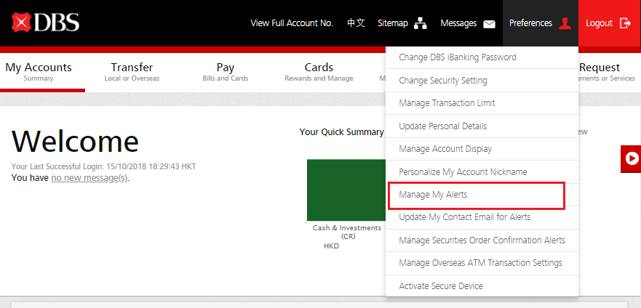Select View Full Account No.
641x308 pixels.
tap(291, 23)
